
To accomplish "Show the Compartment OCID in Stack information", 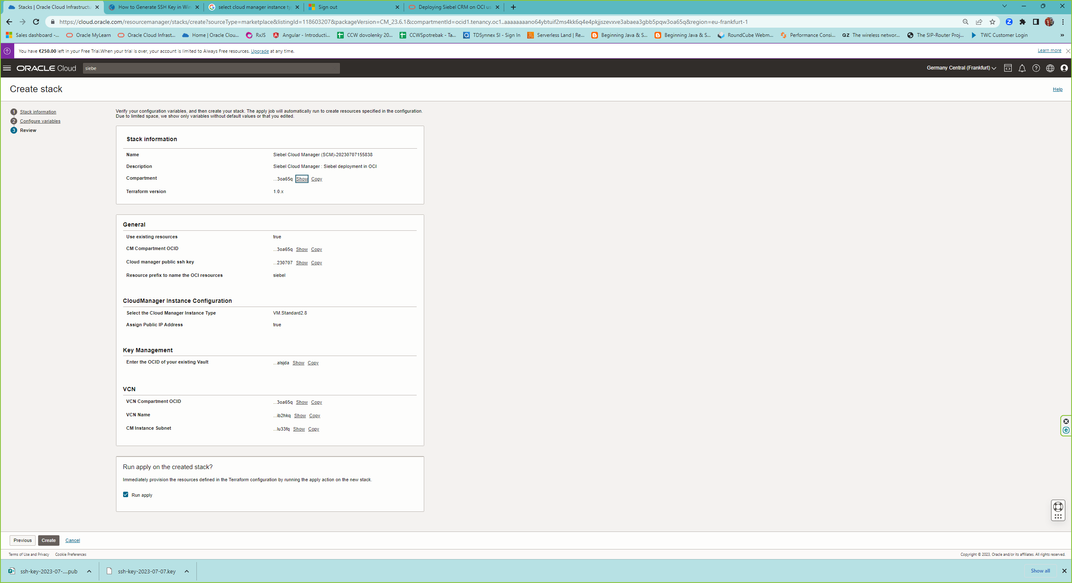I will pyautogui.click(x=301, y=179).
